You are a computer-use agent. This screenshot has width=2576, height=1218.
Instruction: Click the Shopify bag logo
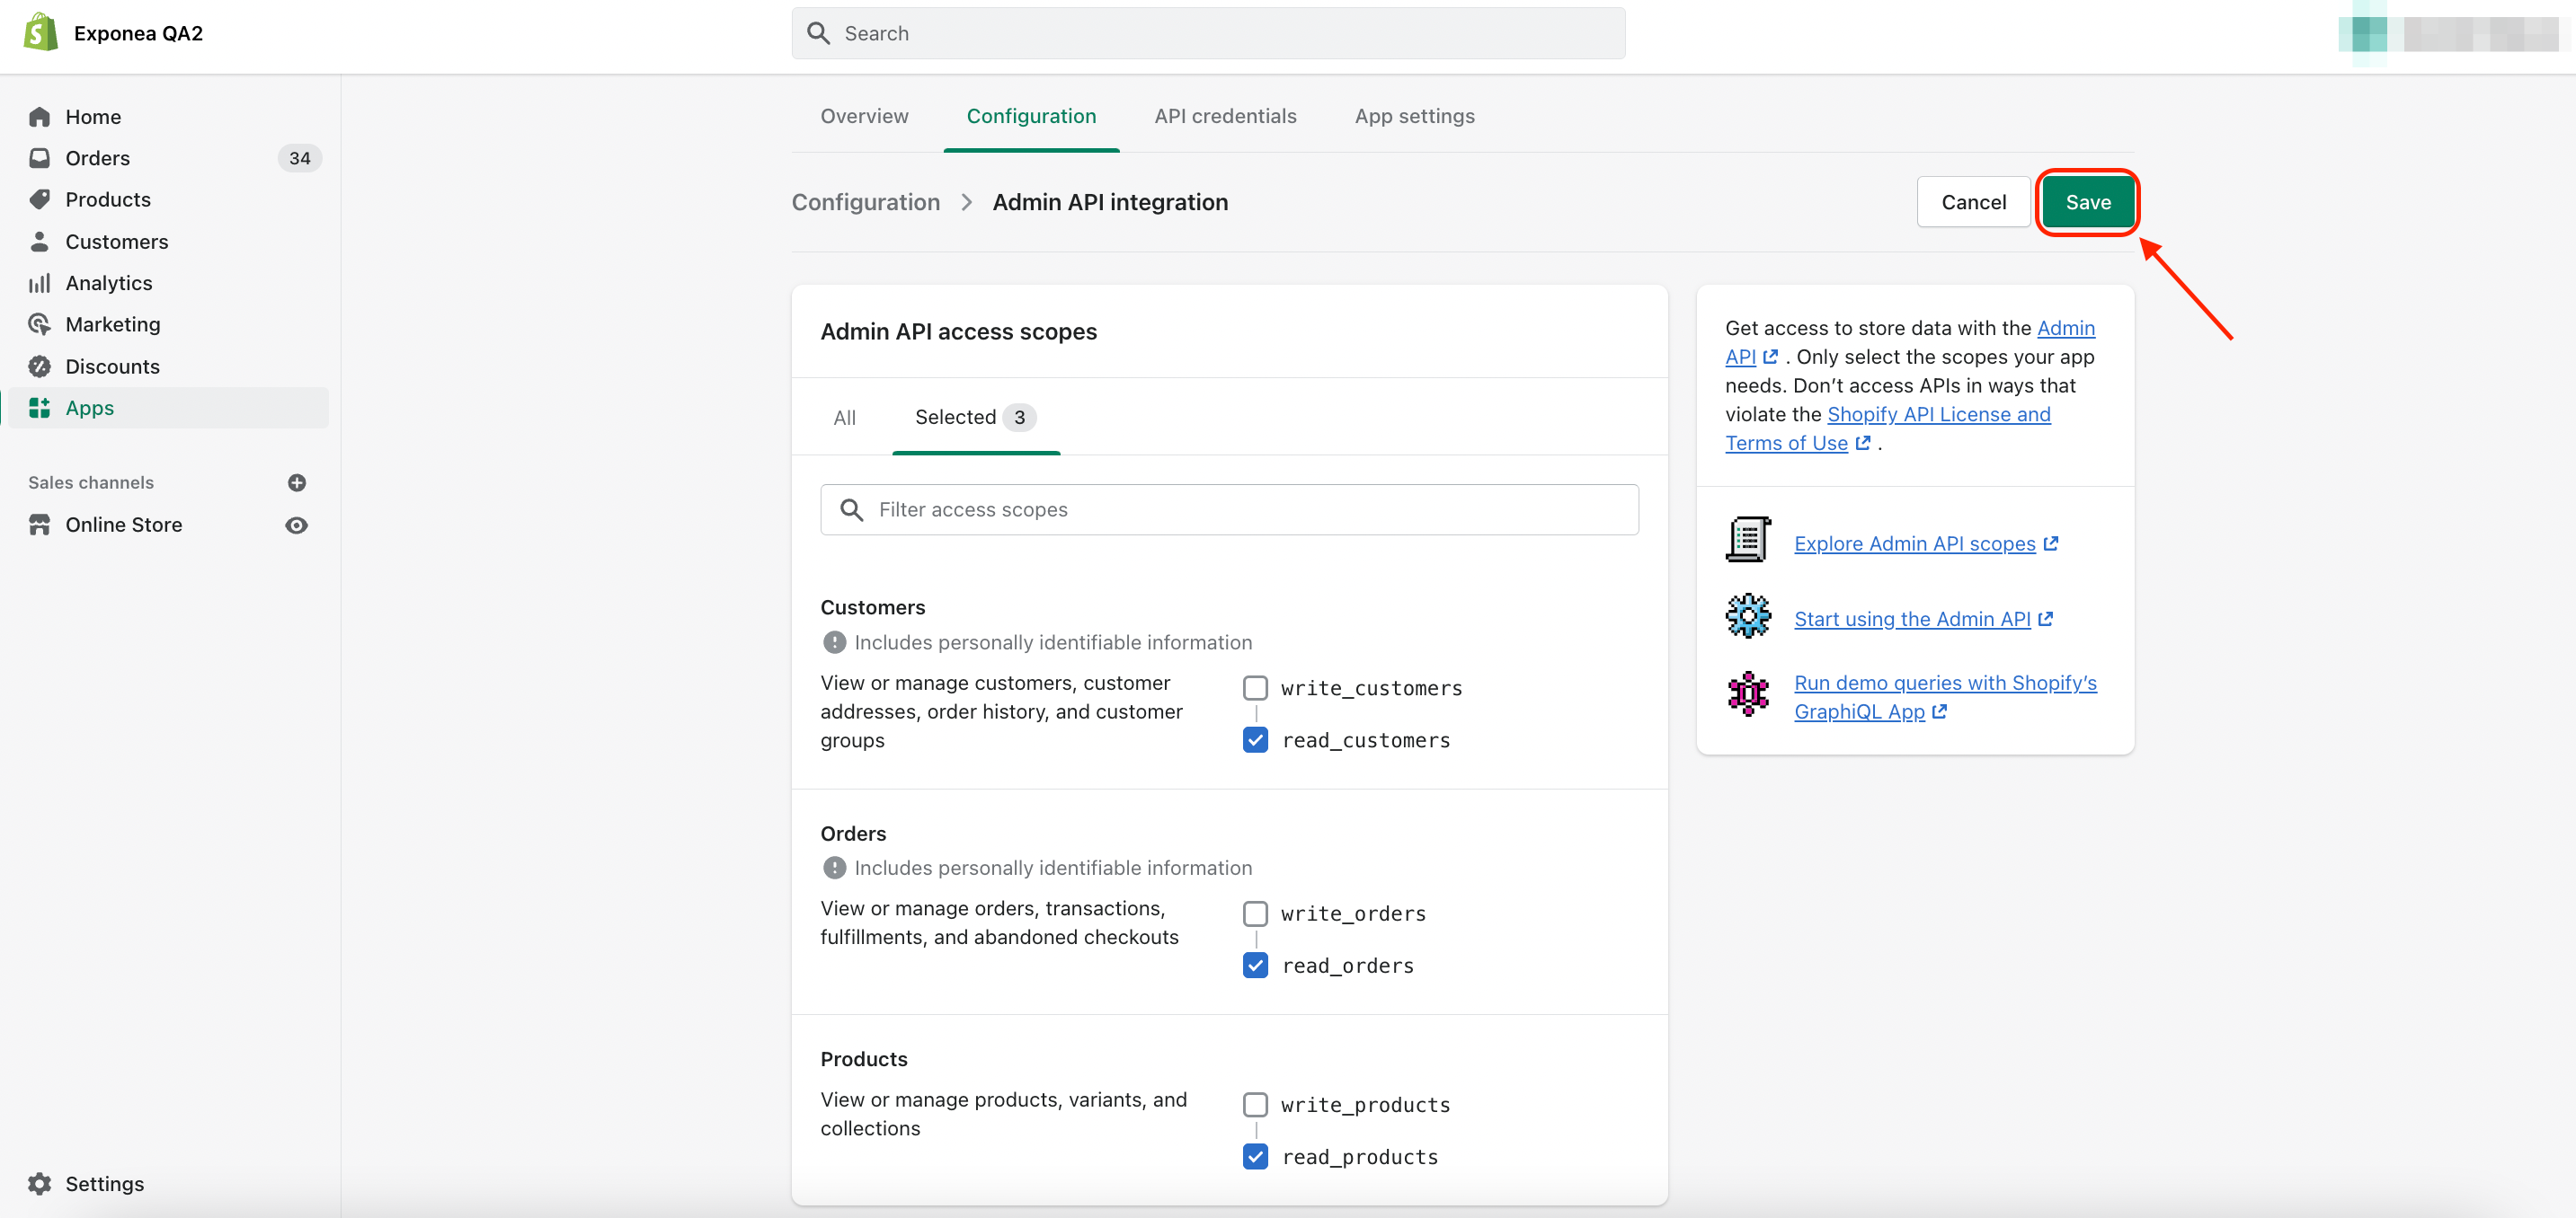pyautogui.click(x=40, y=33)
